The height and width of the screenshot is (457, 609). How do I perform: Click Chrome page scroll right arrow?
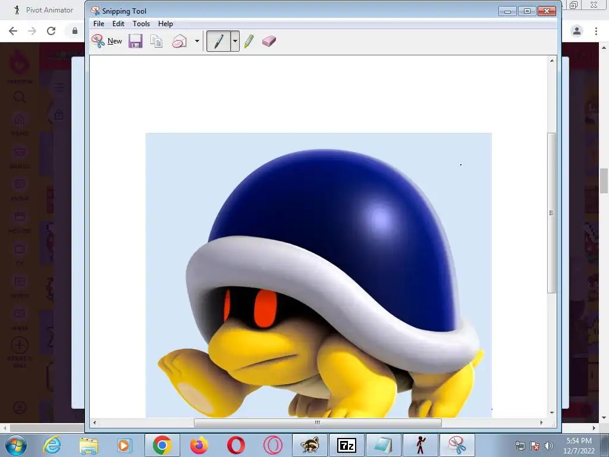594,428
